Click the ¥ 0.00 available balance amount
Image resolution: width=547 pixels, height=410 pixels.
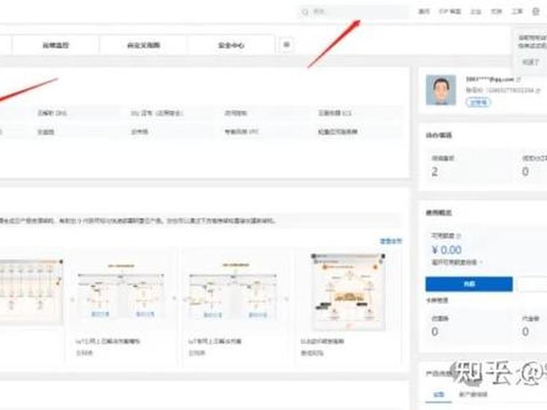point(446,249)
